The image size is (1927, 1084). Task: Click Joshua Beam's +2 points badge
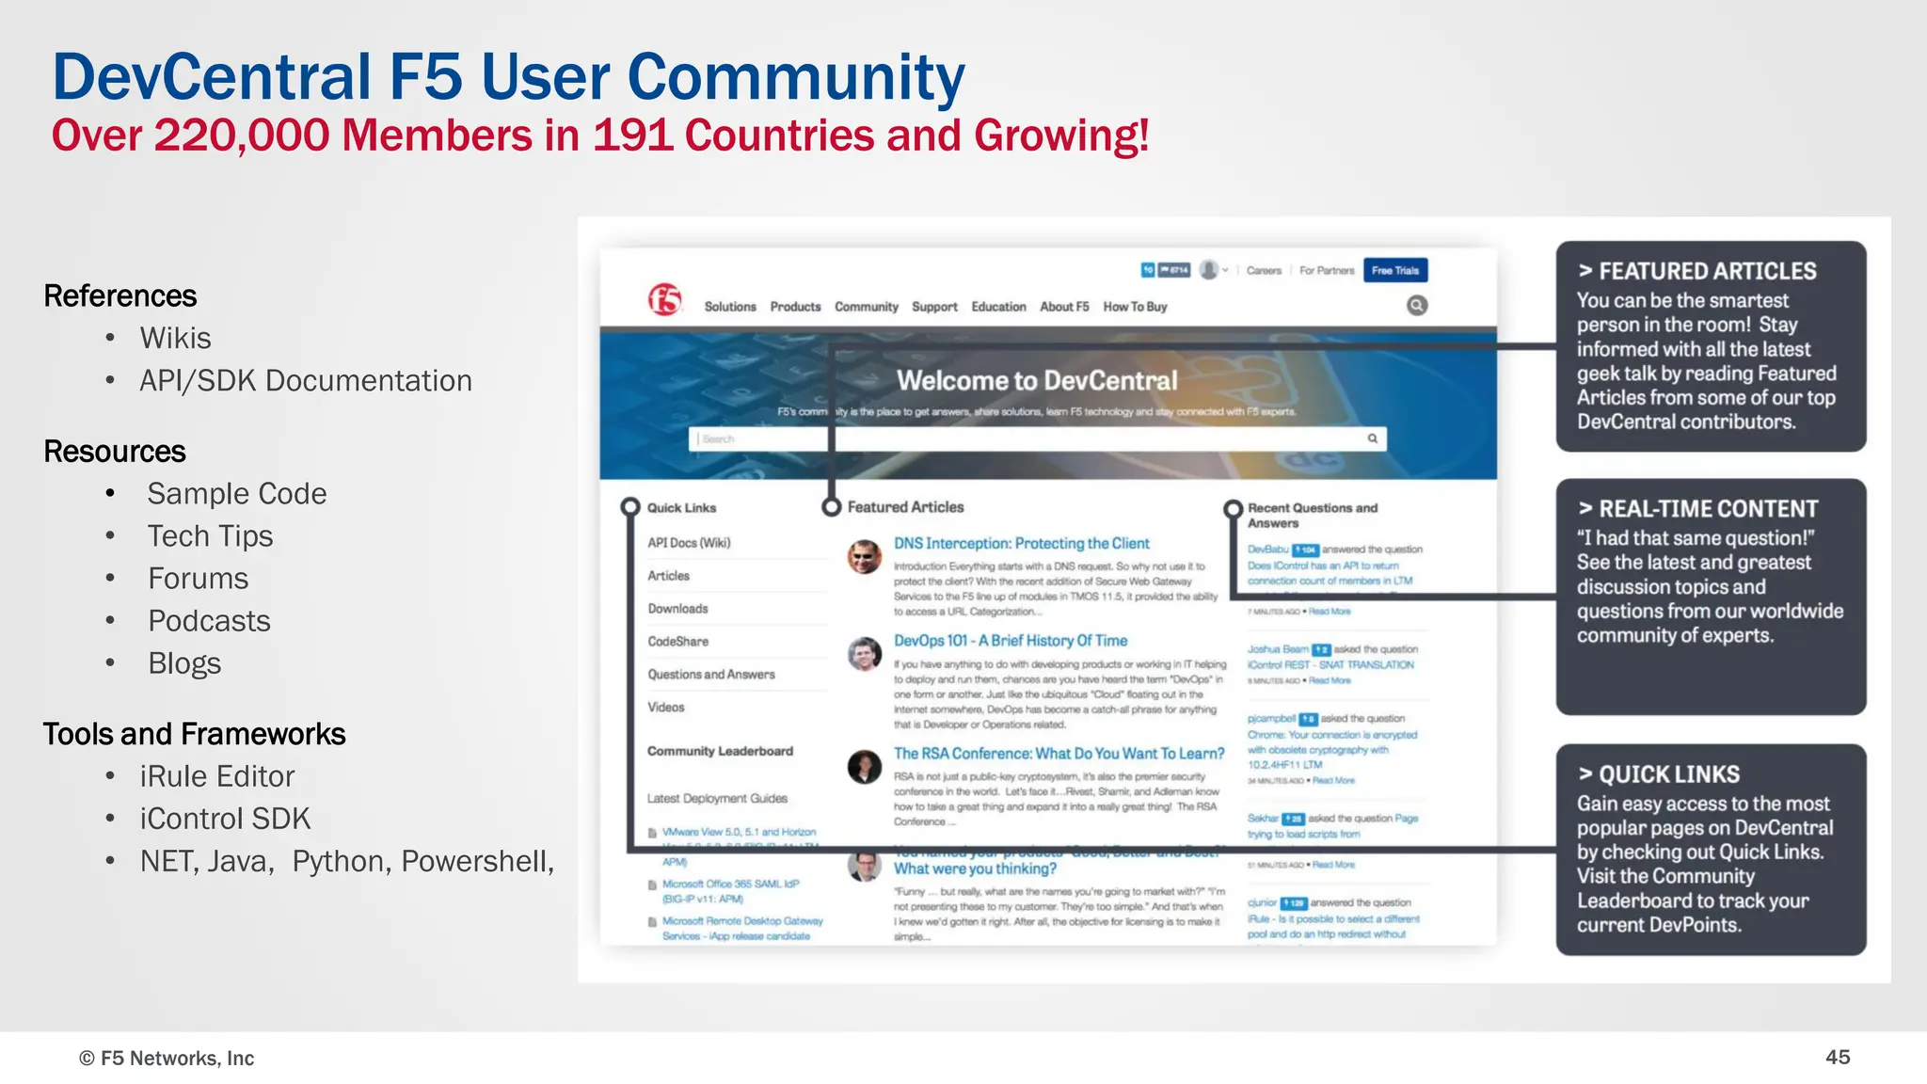coord(1321,649)
